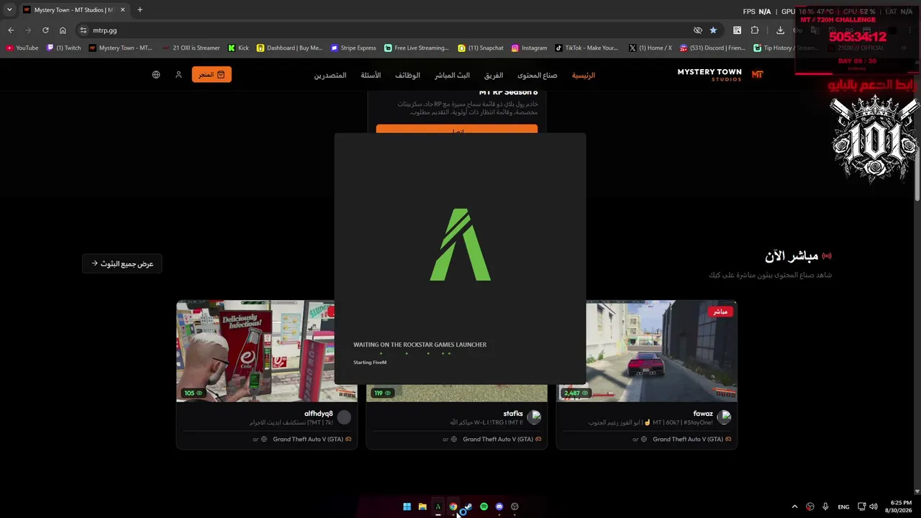This screenshot has width=921, height=518.
Task: Open the الوظائف jobs menu item
Action: click(x=407, y=76)
